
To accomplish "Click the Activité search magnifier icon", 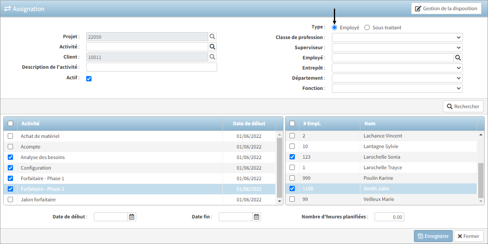I will pos(212,46).
